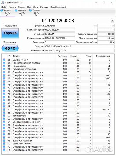Click the status icon for attribute A4
The width and height of the screenshot is (116, 156).
pyautogui.click(x=4, y=81)
